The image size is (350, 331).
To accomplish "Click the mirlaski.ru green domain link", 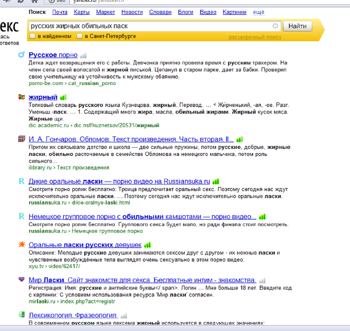I will (42, 301).
